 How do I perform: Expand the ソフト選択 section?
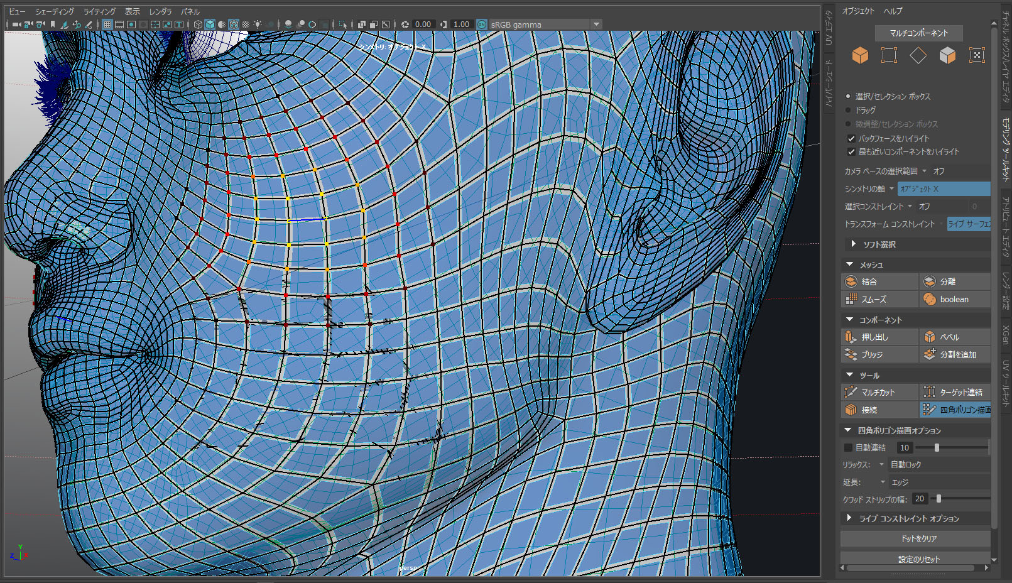click(853, 244)
